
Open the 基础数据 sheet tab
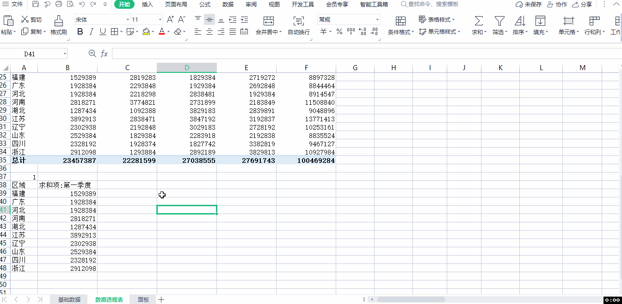point(69,299)
